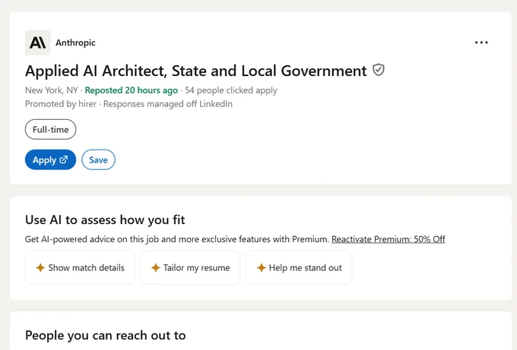Select Help me stand out

pyautogui.click(x=299, y=268)
